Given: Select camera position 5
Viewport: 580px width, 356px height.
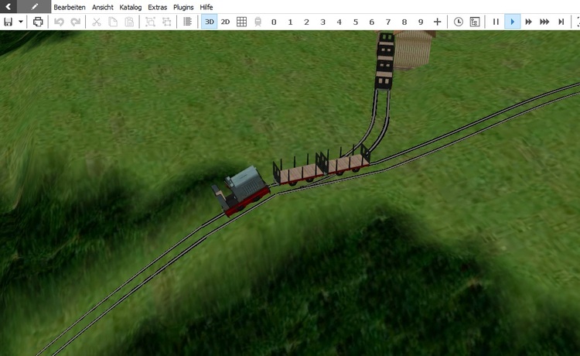Looking at the screenshot, I should coord(356,22).
